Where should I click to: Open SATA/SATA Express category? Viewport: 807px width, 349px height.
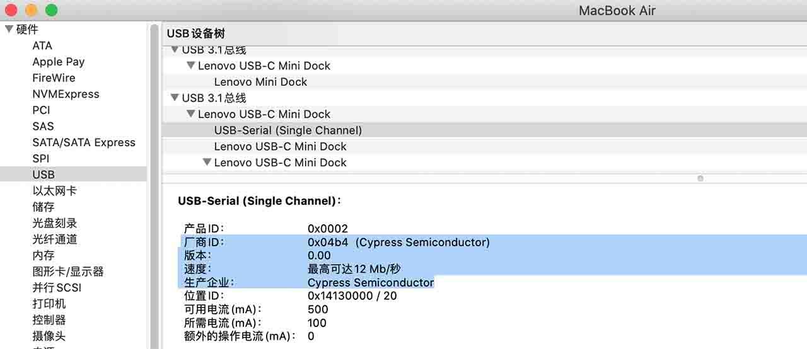[x=83, y=142]
